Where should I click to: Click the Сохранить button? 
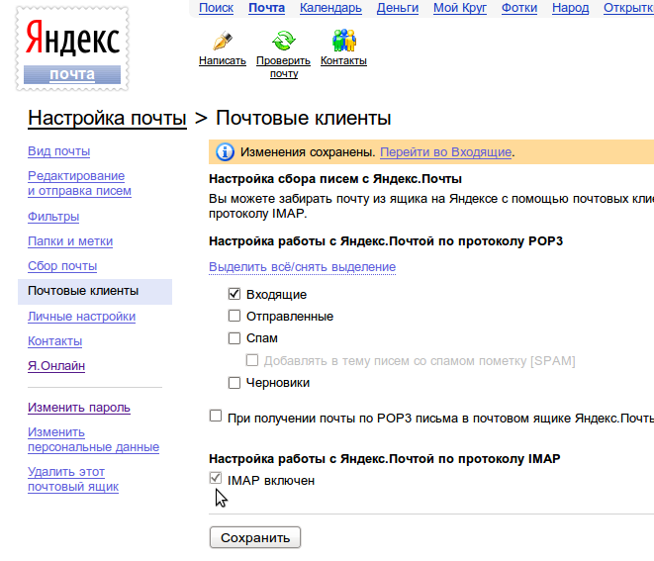coord(255,537)
